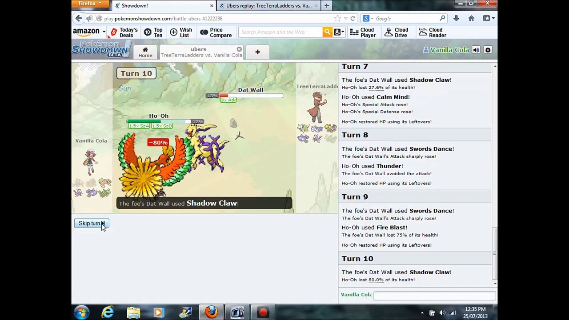Click the Amazon search field
Image resolution: width=569 pixels, height=320 pixels.
pyautogui.click(x=280, y=32)
